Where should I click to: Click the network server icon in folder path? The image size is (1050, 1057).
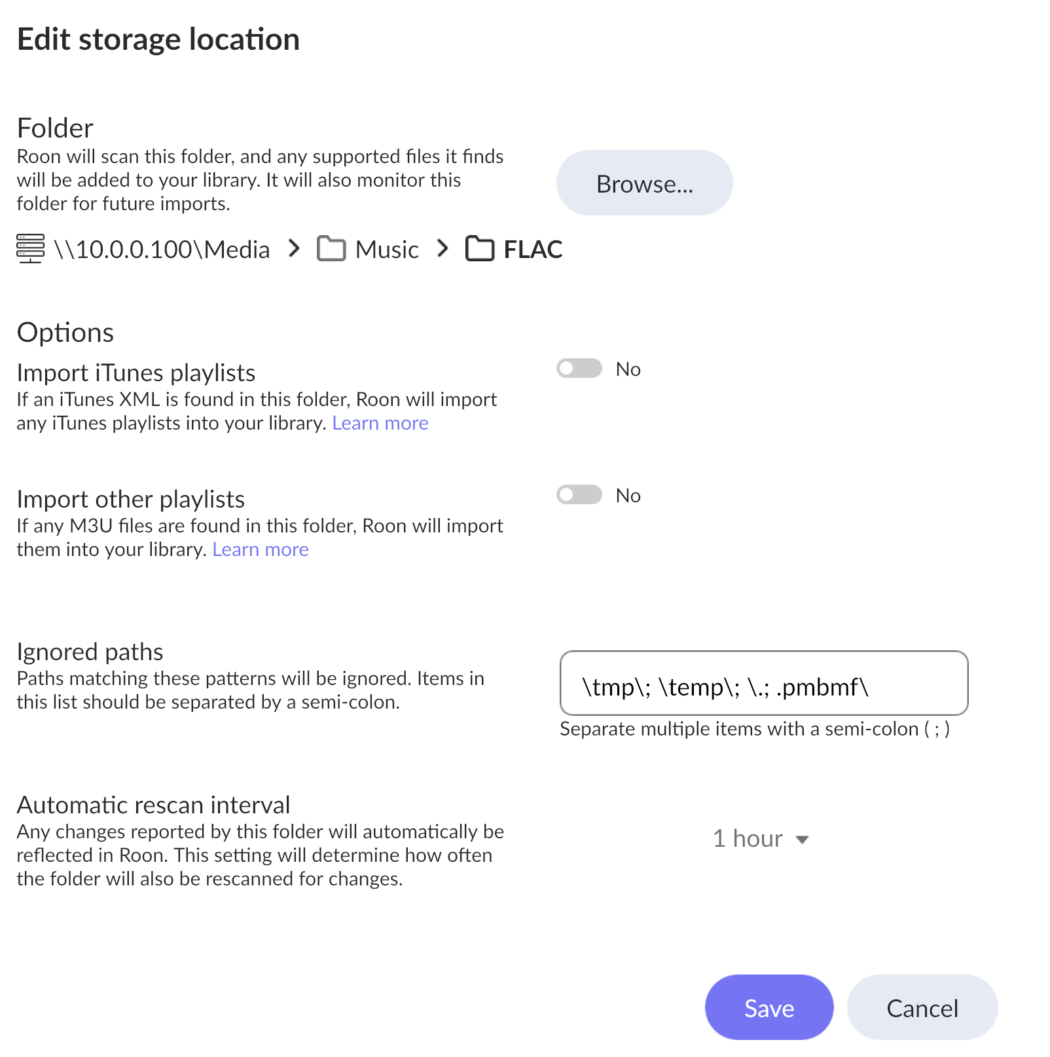tap(30, 249)
